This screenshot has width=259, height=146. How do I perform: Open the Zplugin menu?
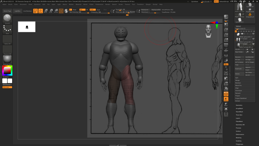(x=148, y=4)
